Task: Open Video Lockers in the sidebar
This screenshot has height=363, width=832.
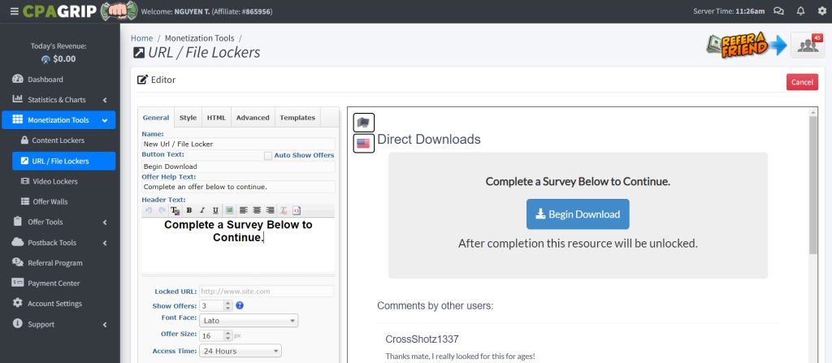Action: [x=54, y=181]
